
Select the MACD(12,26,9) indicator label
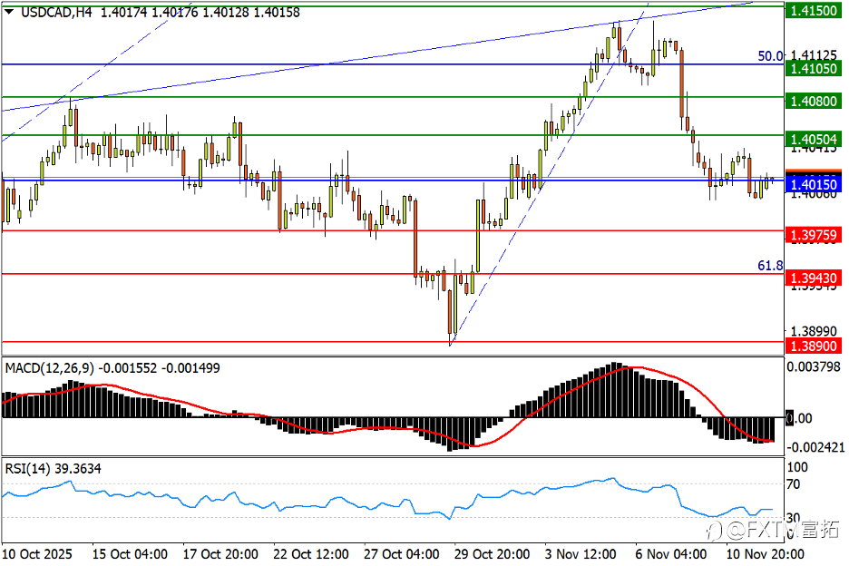49,368
